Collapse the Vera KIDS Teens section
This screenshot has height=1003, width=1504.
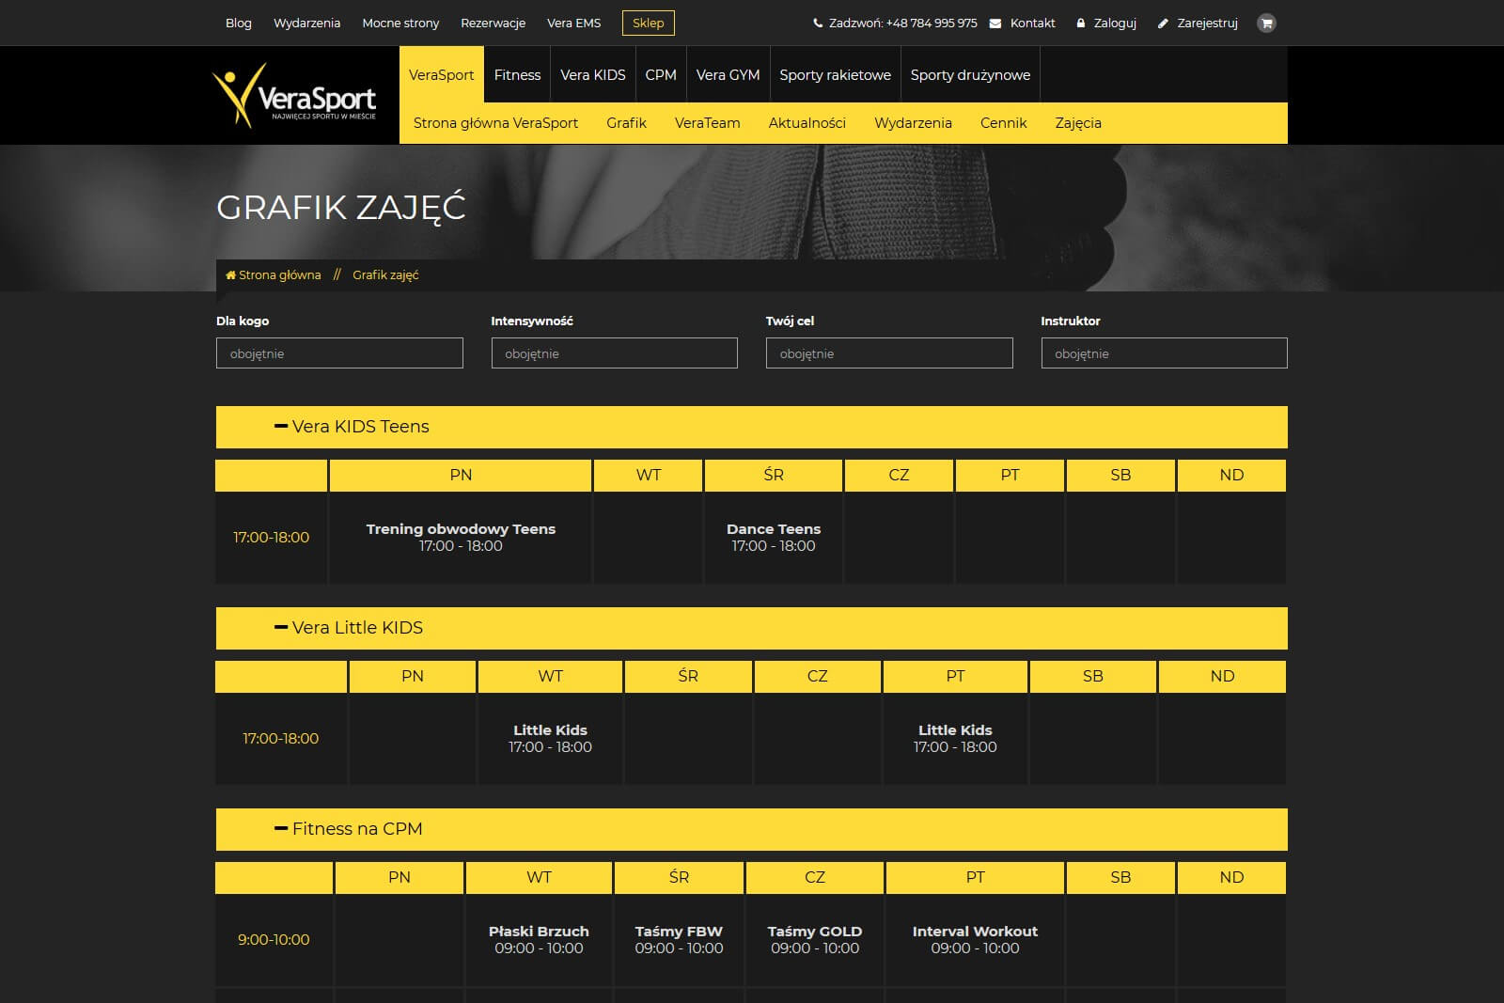(x=280, y=427)
